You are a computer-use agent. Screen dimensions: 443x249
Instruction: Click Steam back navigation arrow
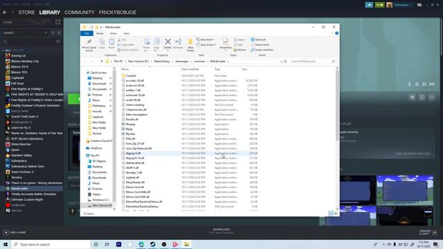[5, 12]
